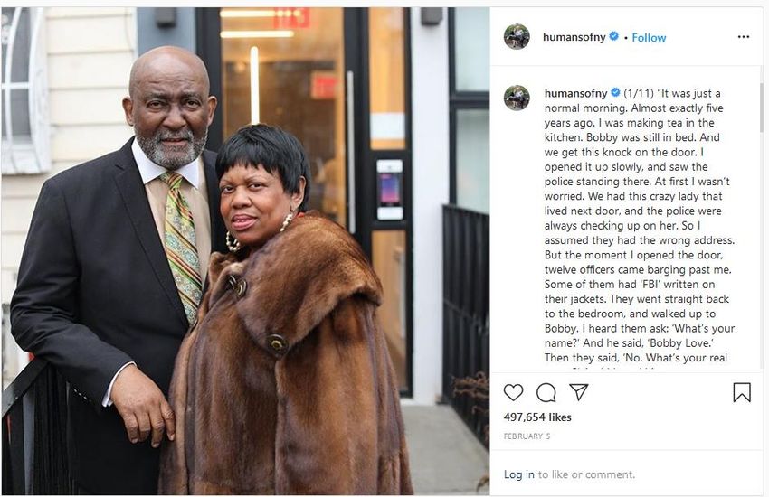Click the caption text about Bobby Love
Viewport: 769px width, 497px height.
639,225
